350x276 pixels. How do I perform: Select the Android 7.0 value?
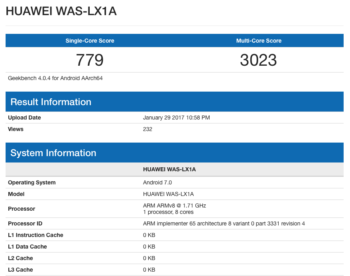tap(157, 182)
